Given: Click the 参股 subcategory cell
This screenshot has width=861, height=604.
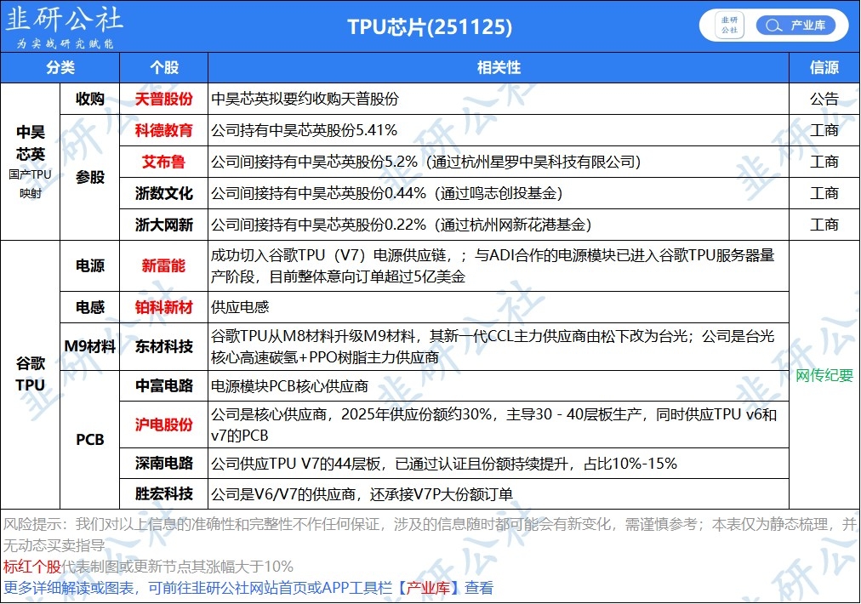Looking at the screenshot, I should [89, 177].
